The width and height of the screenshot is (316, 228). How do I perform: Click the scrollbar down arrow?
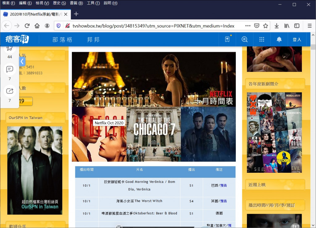click(313, 225)
